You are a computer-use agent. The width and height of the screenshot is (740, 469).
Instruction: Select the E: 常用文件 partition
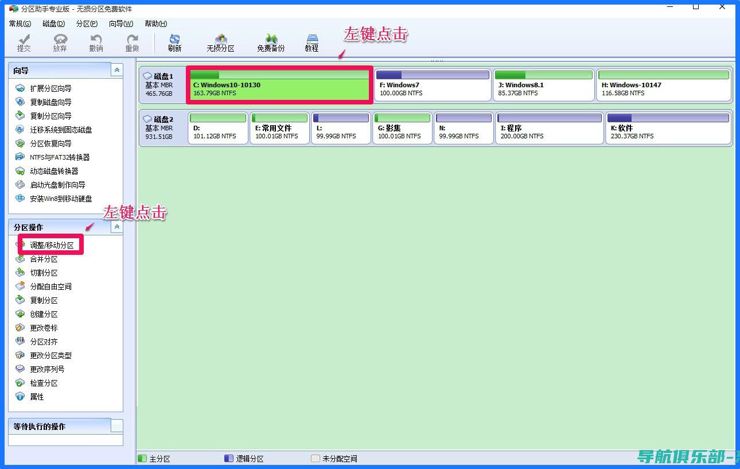pyautogui.click(x=280, y=129)
